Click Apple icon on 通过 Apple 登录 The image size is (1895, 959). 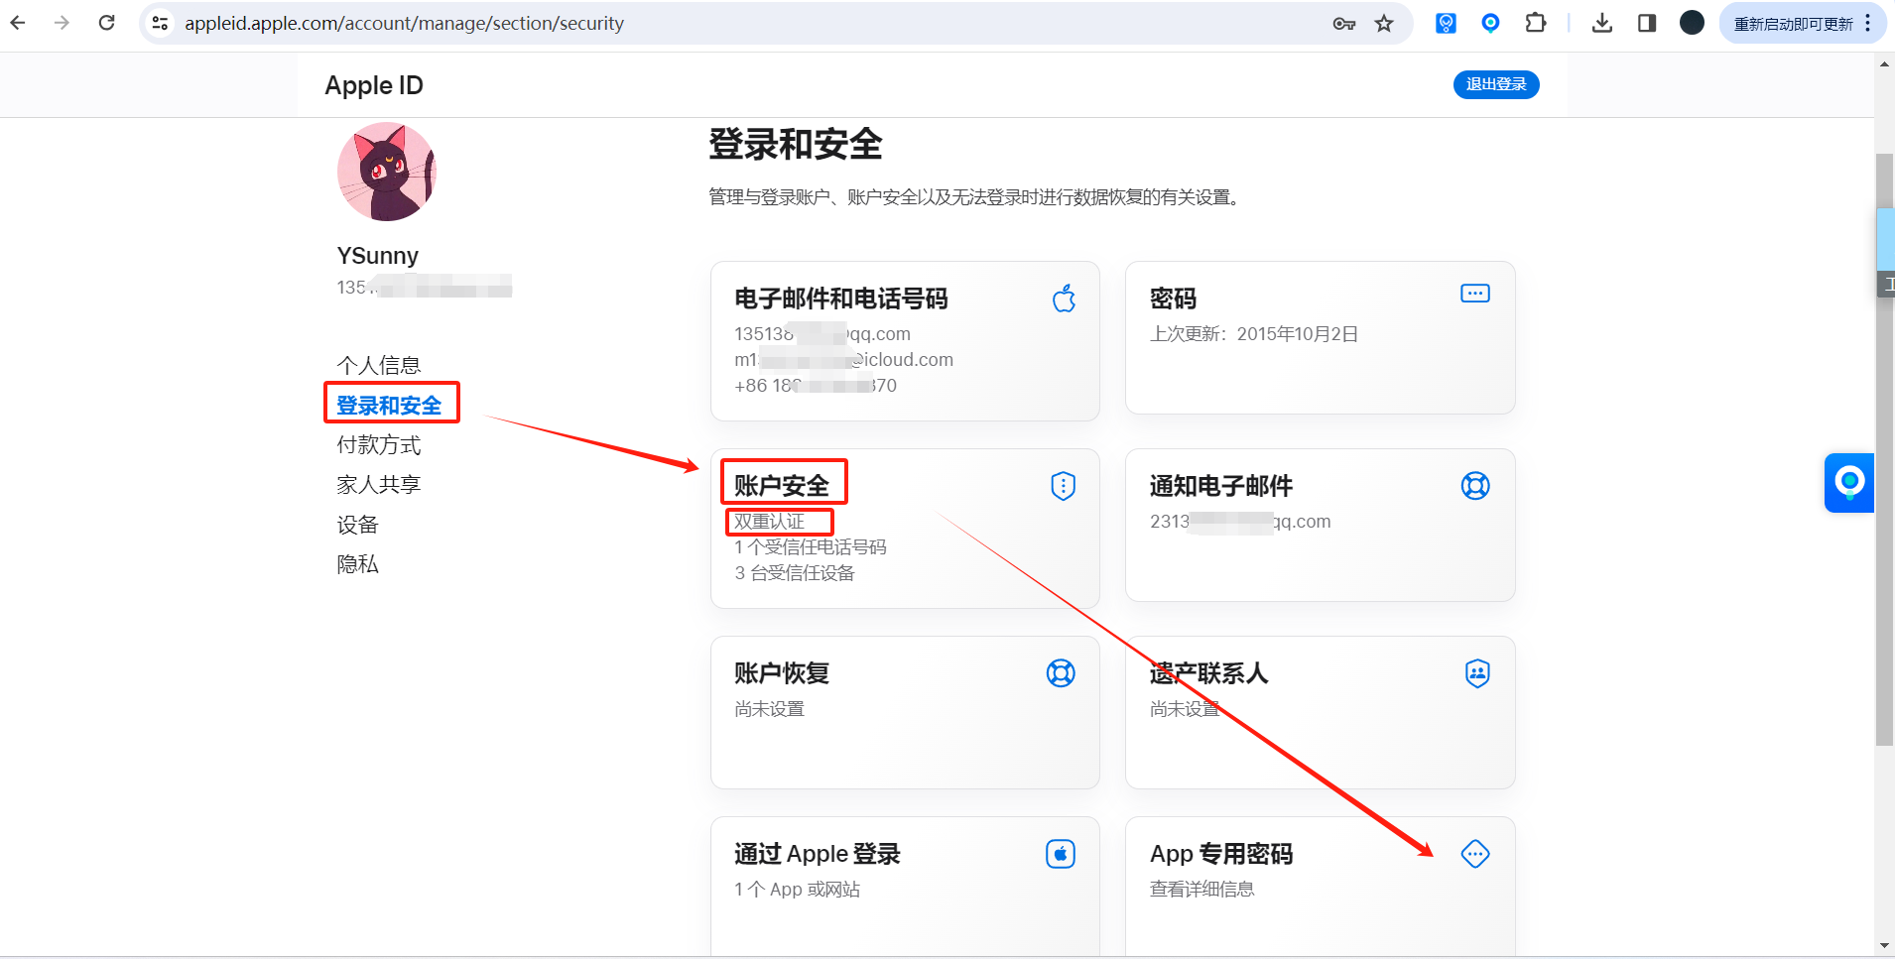pyautogui.click(x=1061, y=854)
